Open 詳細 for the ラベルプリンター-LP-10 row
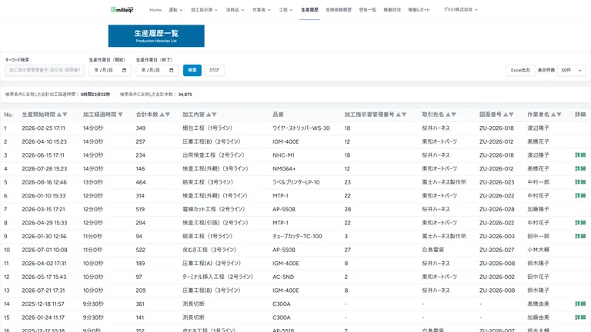The width and height of the screenshot is (591, 332). 580,182
